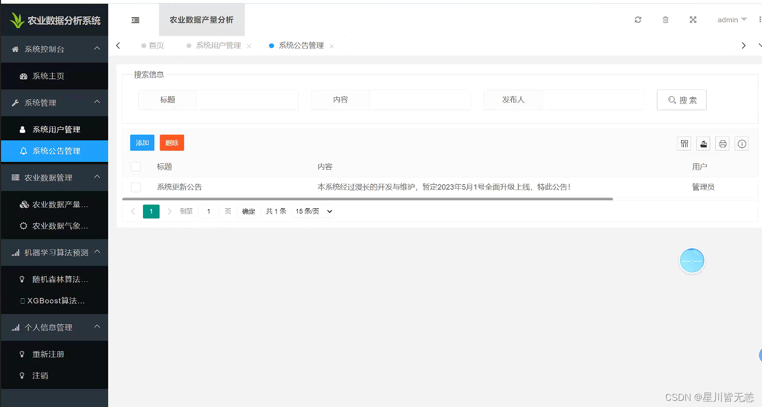
Task: Click the refresh icon in top toolbar
Action: coord(638,19)
